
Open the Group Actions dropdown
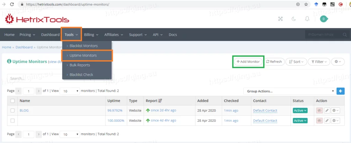coord(289,91)
